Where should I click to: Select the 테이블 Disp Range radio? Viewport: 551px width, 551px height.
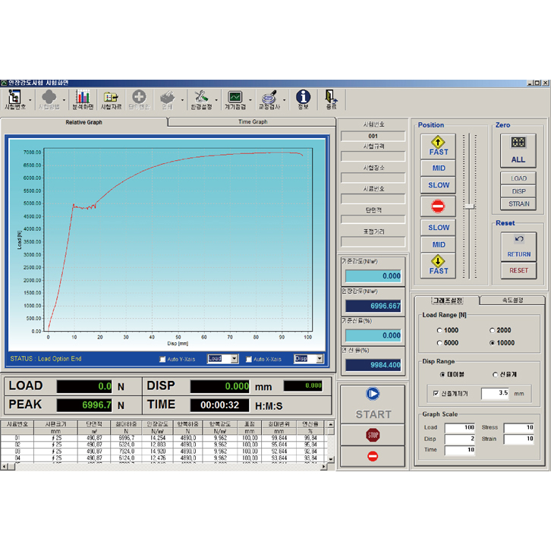tap(442, 375)
